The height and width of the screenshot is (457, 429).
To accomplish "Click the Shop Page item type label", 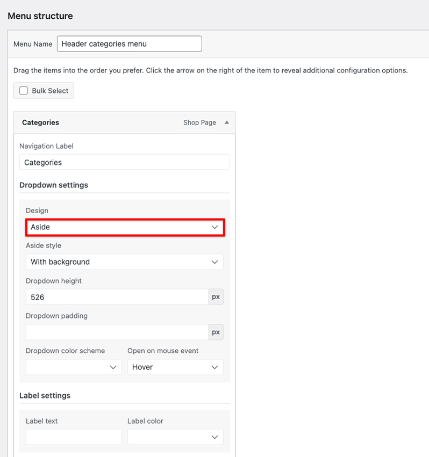I will coord(199,122).
